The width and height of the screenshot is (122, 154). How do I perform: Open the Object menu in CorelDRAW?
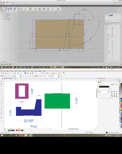tap(16, 71)
